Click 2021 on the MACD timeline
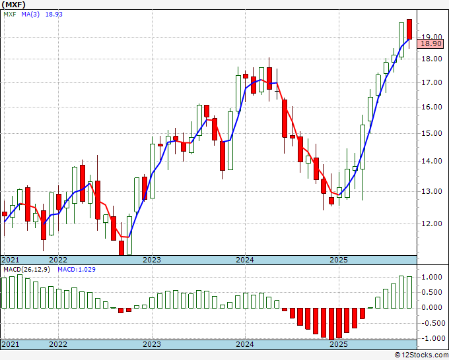The height and width of the screenshot is (360, 449). coord(11,344)
